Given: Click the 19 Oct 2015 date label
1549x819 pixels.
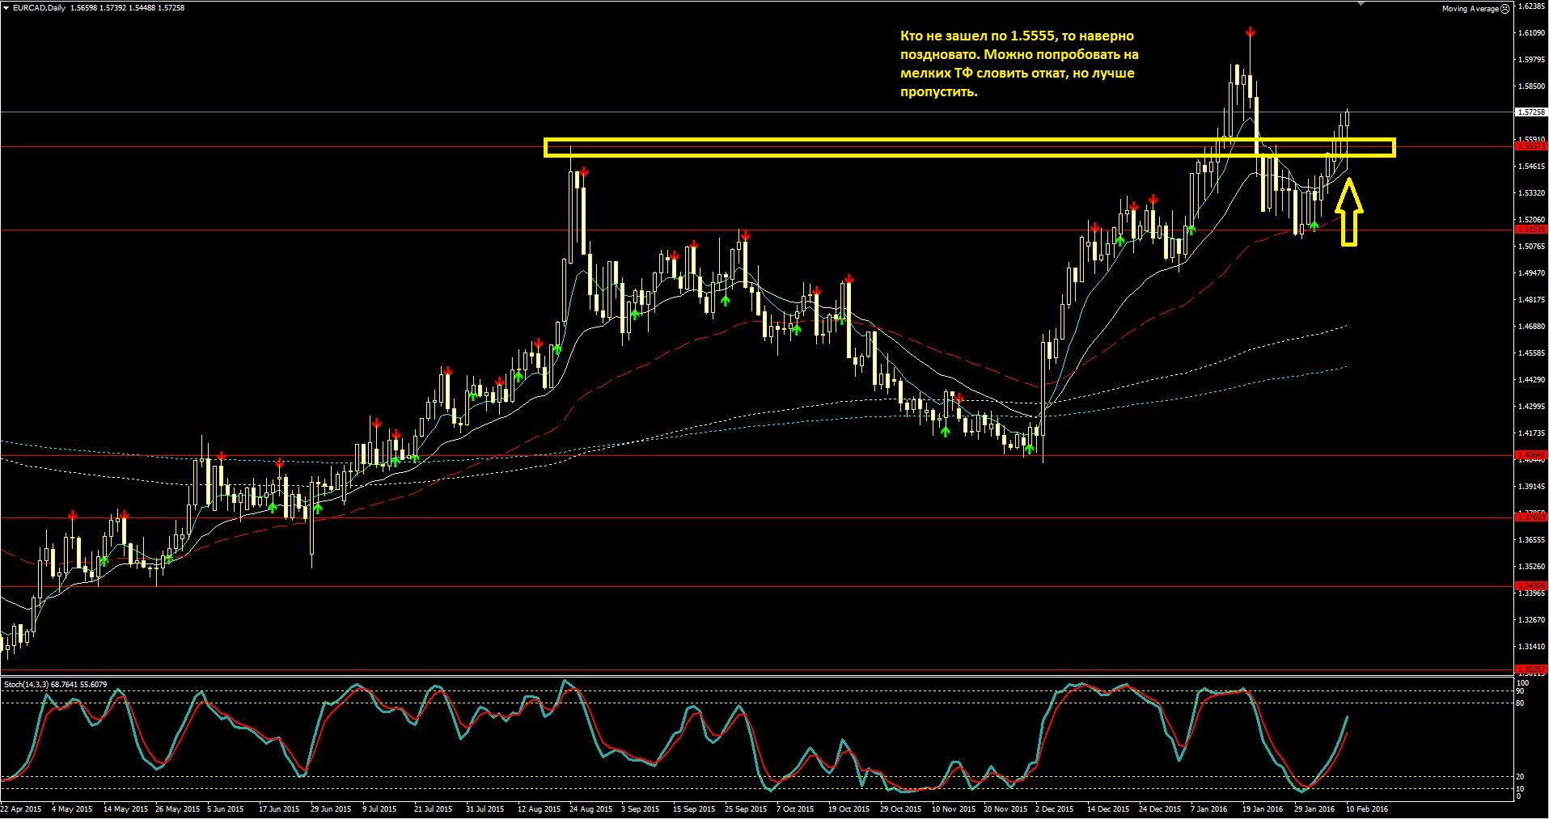Looking at the screenshot, I should (x=849, y=808).
